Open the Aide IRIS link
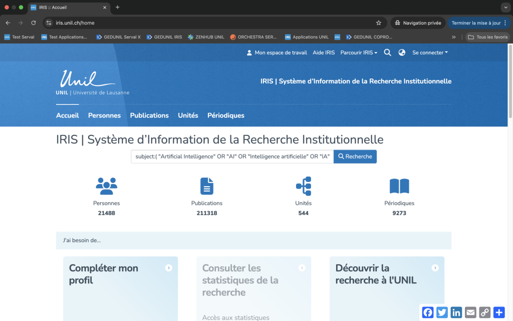Image resolution: width=513 pixels, height=321 pixels. tap(324, 53)
